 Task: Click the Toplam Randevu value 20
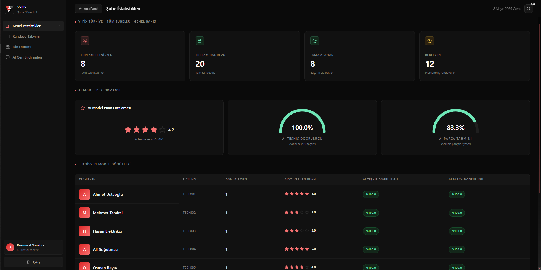coord(200,64)
